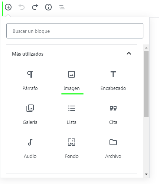Click the undo arrow icon
Image resolution: width=159 pixels, height=184 pixels.
(x=22, y=7)
